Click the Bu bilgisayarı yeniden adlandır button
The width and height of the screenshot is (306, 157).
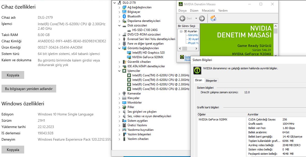click(x=29, y=89)
